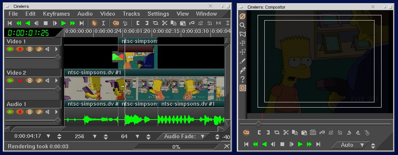Click the scissors cut icon in main toolbar
Screen dimensions: 398x155
pyautogui.click(x=164, y=23)
